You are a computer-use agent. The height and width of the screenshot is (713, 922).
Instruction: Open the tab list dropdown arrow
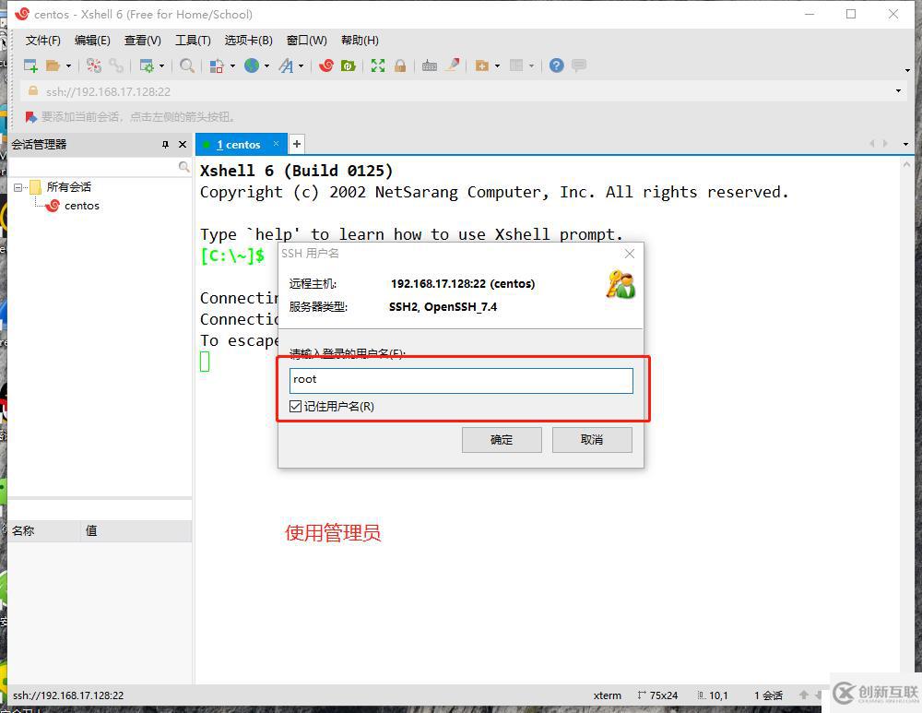pyautogui.click(x=905, y=144)
